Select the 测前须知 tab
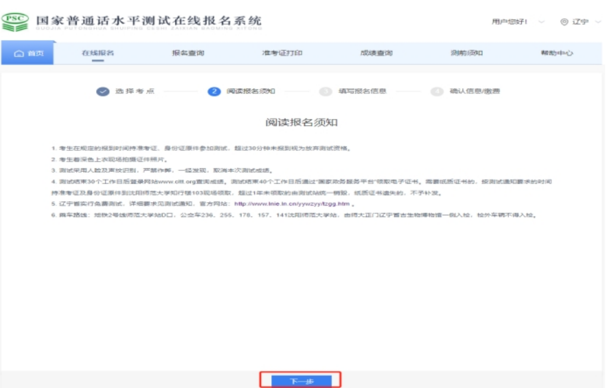The width and height of the screenshot is (606, 388). tap(466, 53)
